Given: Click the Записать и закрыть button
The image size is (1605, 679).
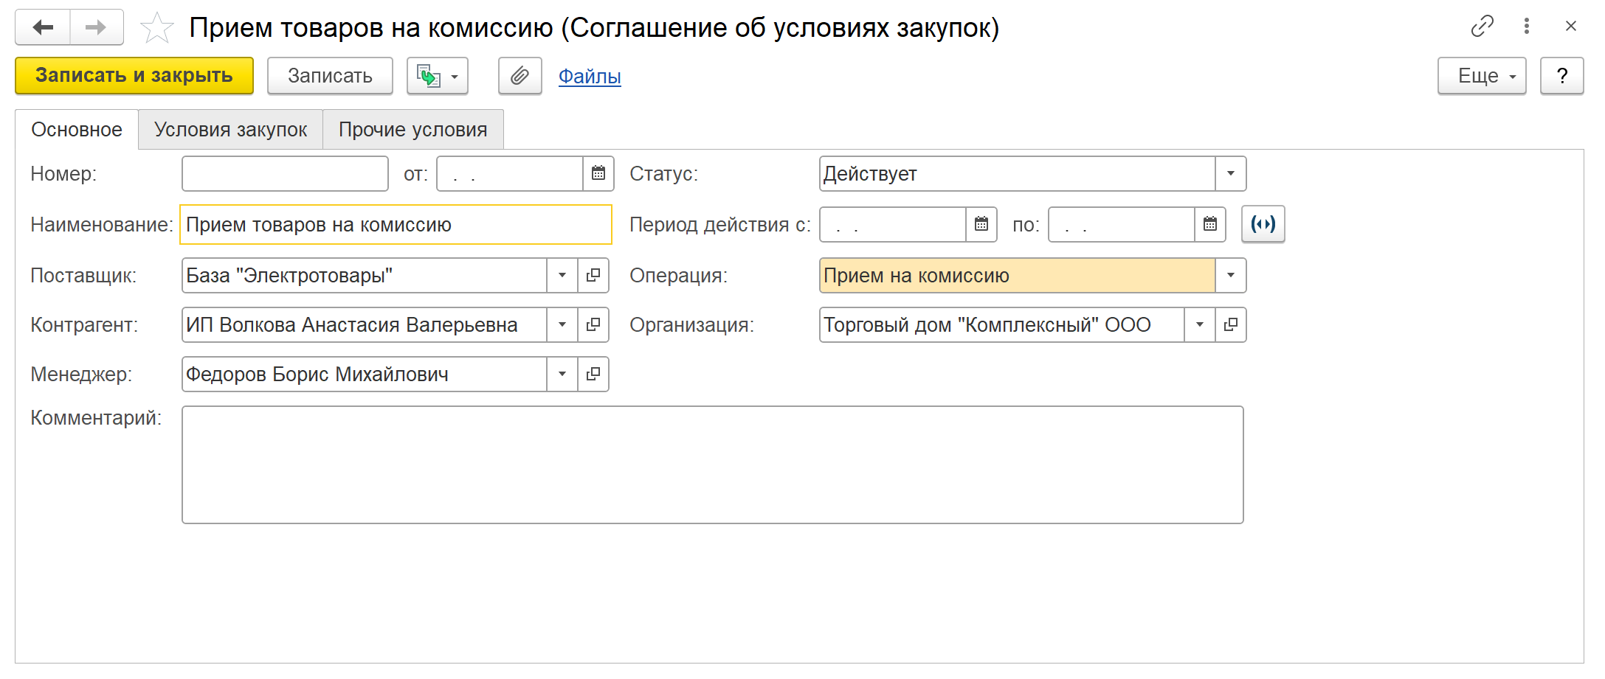Looking at the screenshot, I should tap(134, 76).
